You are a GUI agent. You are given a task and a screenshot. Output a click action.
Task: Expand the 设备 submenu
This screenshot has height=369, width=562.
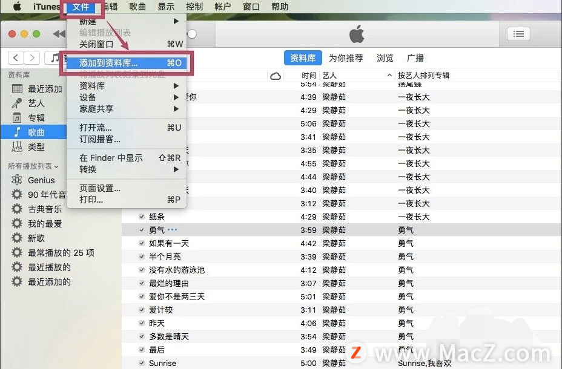pyautogui.click(x=127, y=97)
